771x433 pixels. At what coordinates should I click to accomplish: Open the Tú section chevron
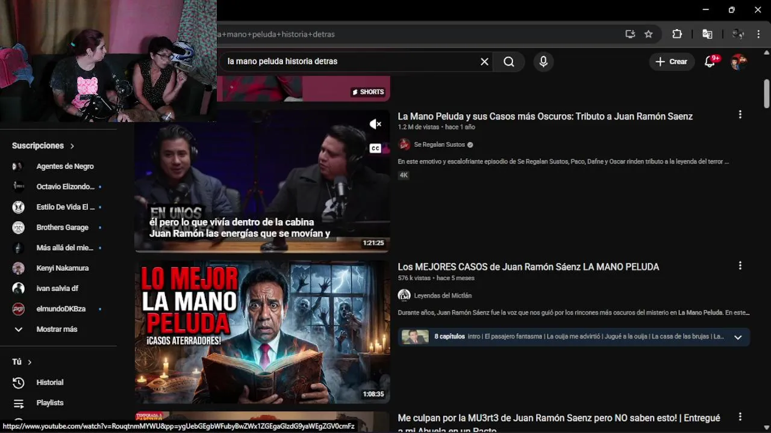click(30, 362)
